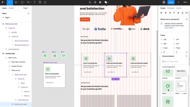Click Align horizontal centers icon

point(166,13)
